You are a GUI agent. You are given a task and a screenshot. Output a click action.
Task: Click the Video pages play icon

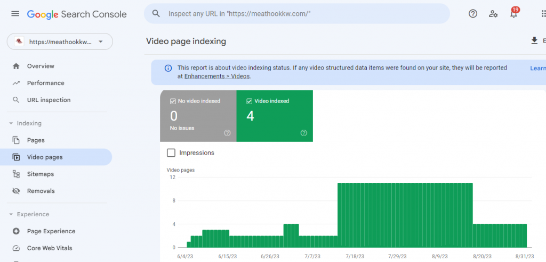(16, 157)
